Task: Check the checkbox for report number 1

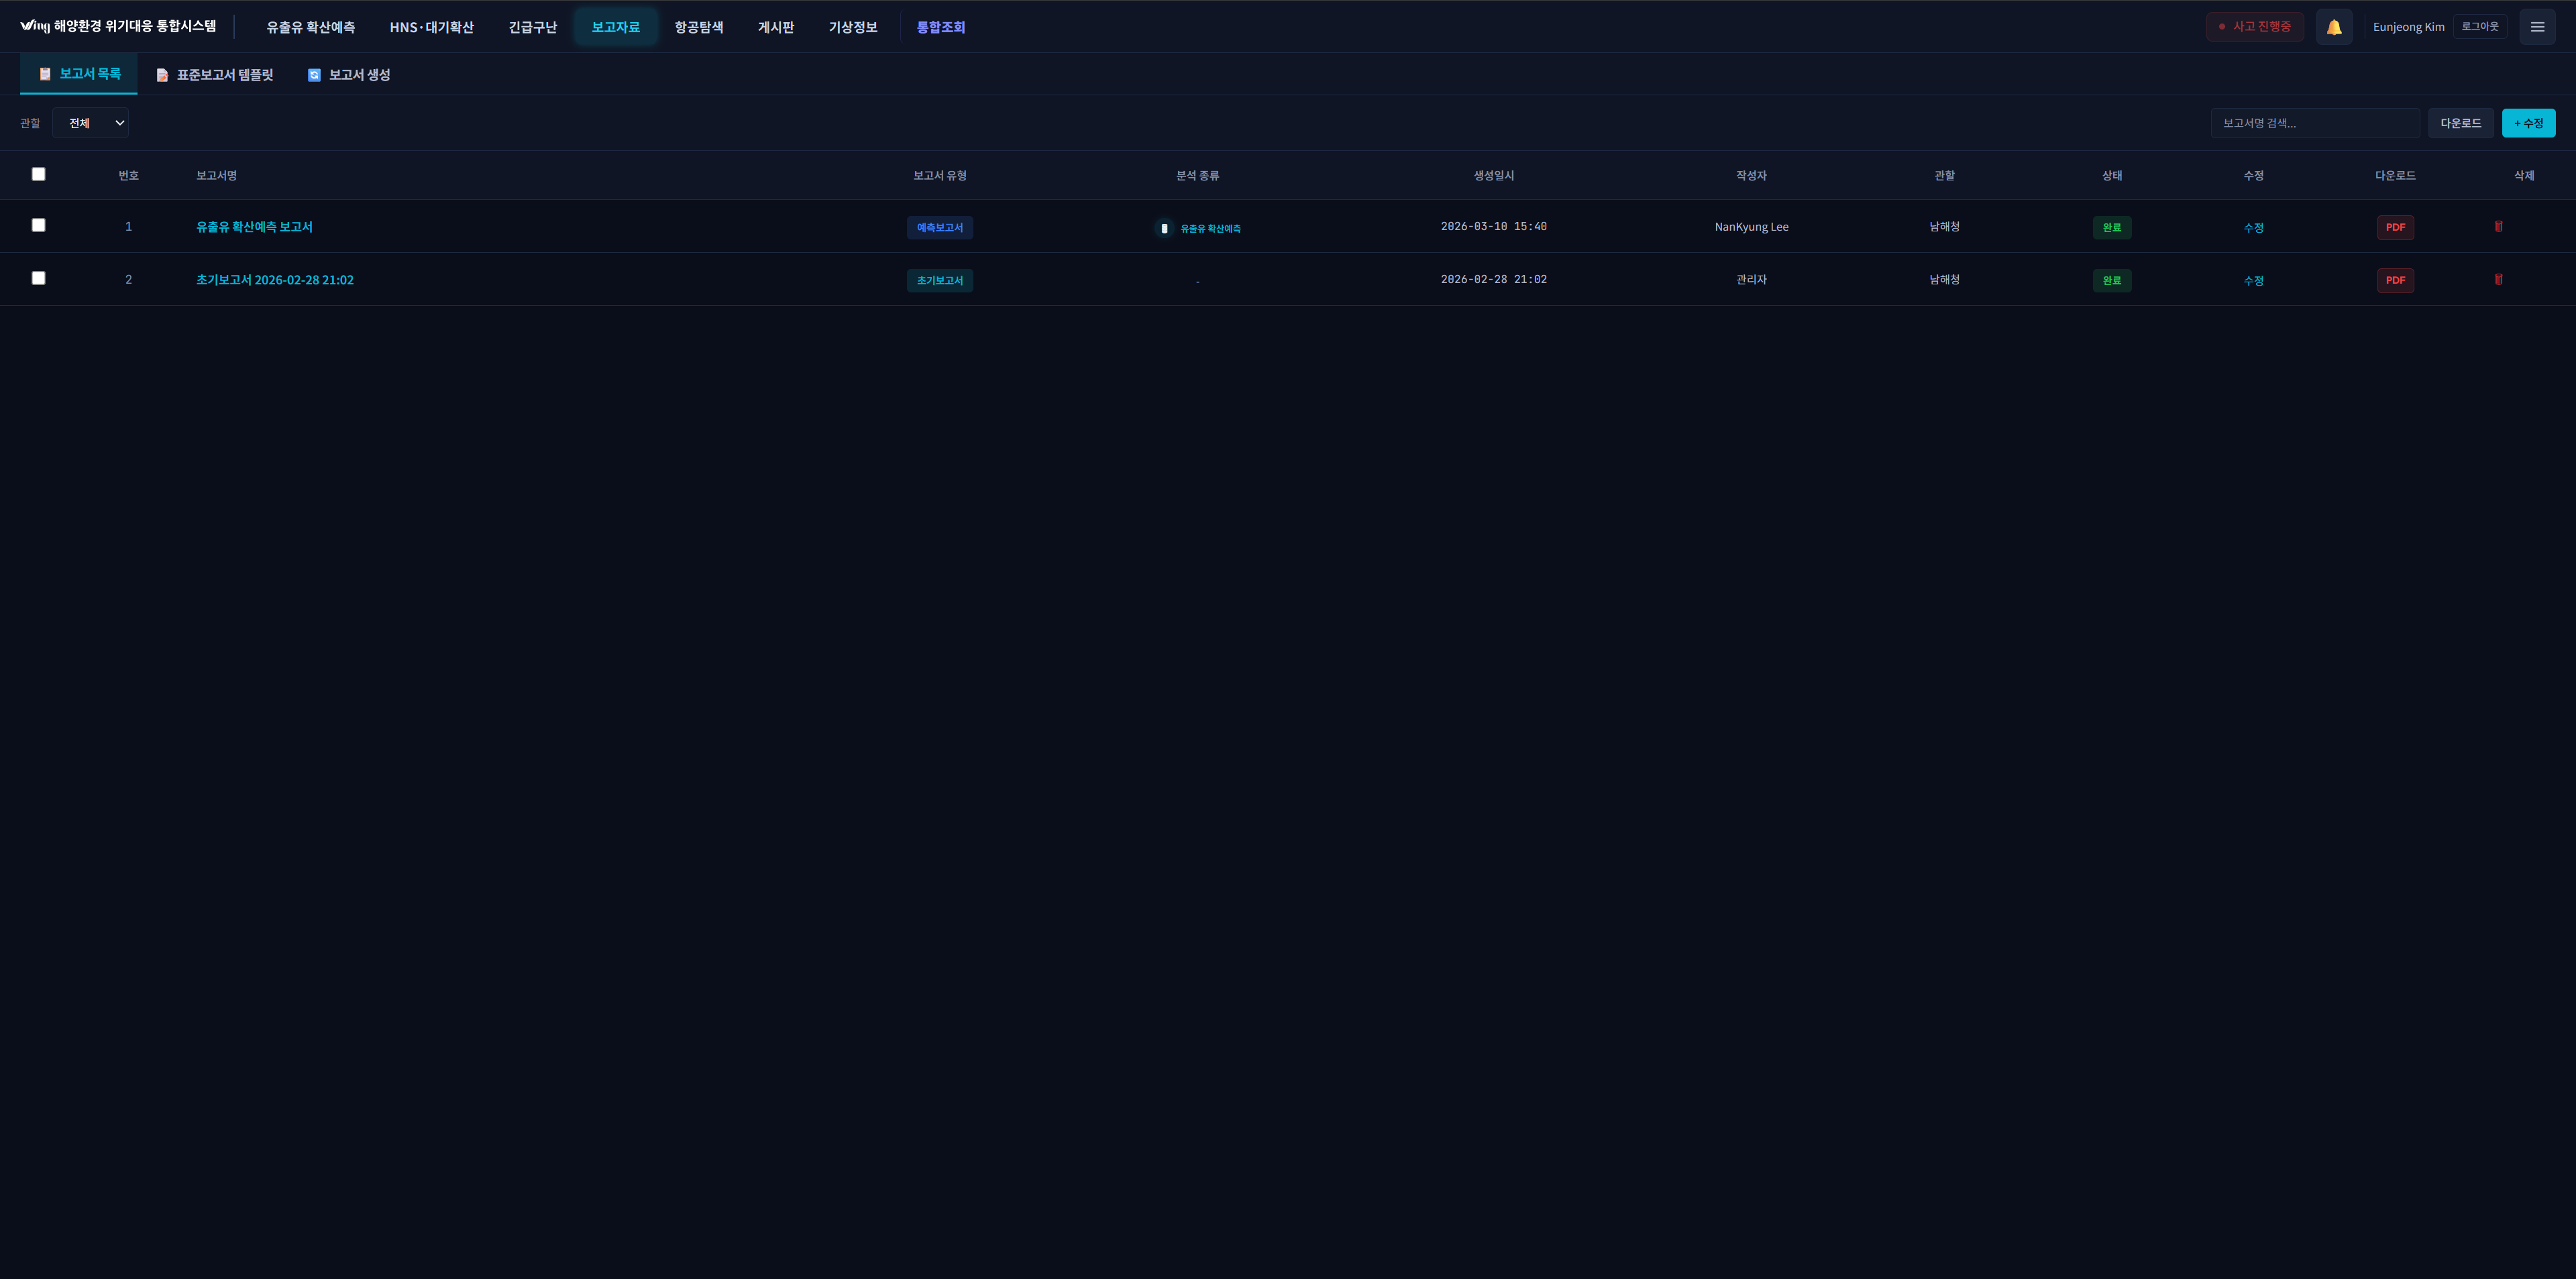Action: [38, 225]
